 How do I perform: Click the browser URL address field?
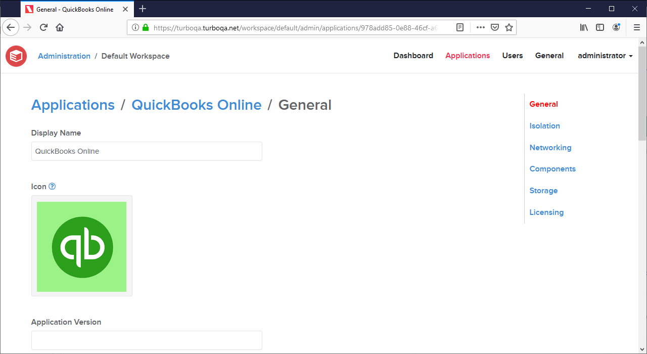[296, 28]
